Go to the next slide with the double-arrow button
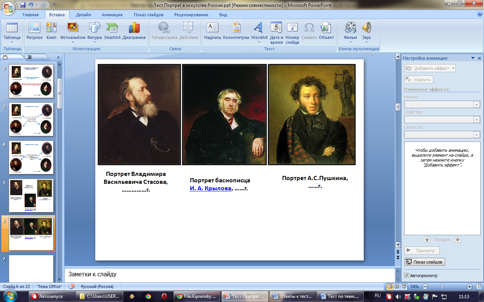Screen dimensions: 484x302 coord(397,257)
